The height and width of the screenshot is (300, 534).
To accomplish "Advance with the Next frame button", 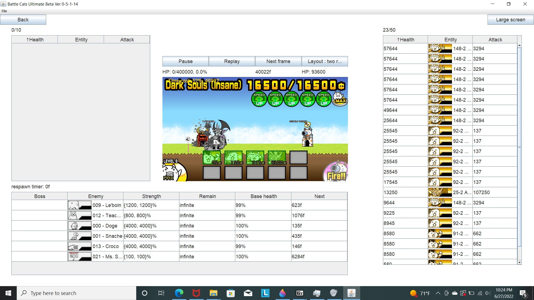I will [278, 61].
